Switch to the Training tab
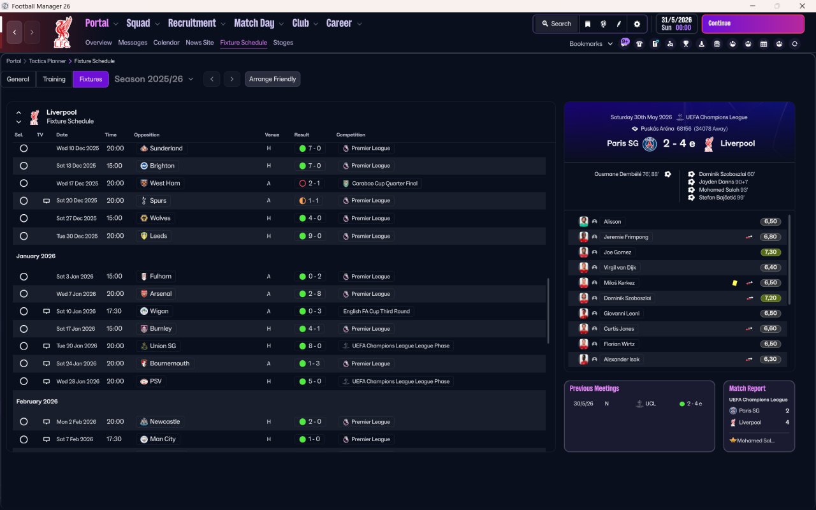This screenshot has height=510, width=816. pos(54,79)
